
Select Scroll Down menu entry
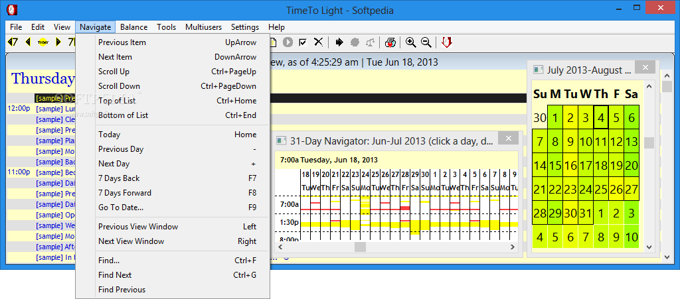click(x=173, y=86)
